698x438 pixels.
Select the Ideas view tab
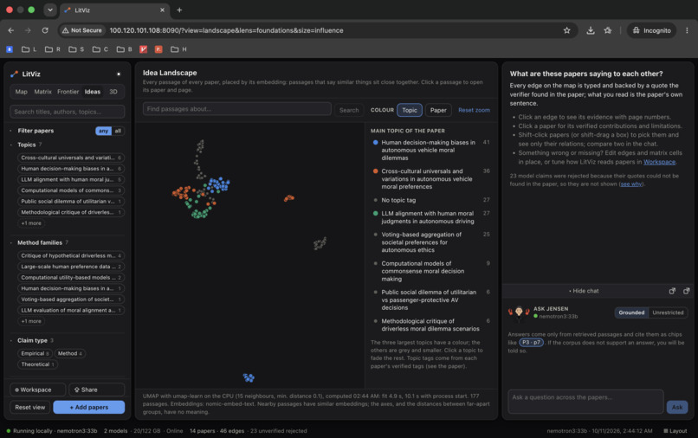pos(92,92)
